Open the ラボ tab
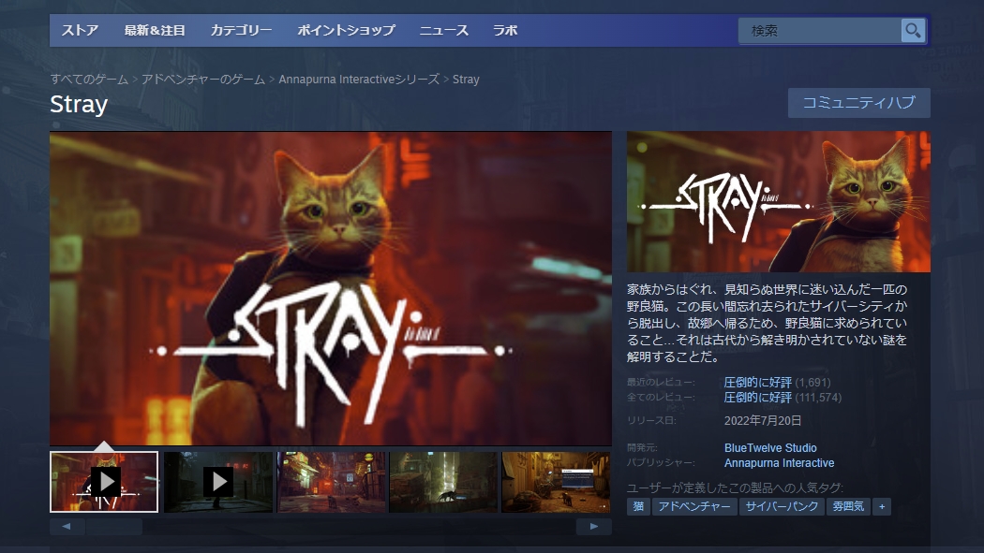984x553 pixels. coord(505,30)
